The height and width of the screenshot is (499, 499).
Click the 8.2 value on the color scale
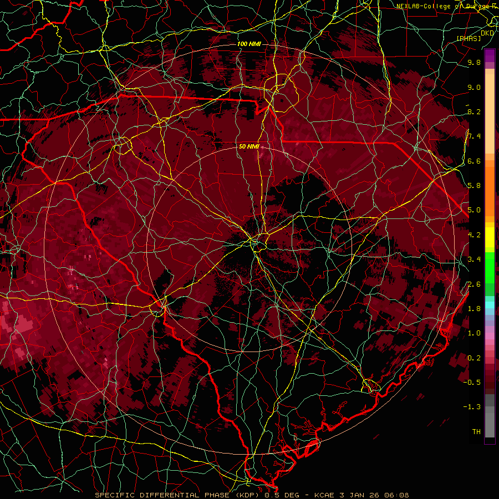(474, 111)
